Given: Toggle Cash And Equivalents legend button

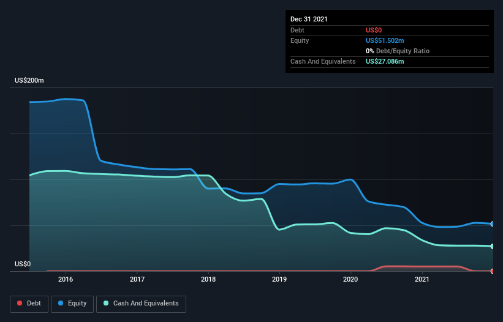Looking at the screenshot, I should tap(141, 304).
